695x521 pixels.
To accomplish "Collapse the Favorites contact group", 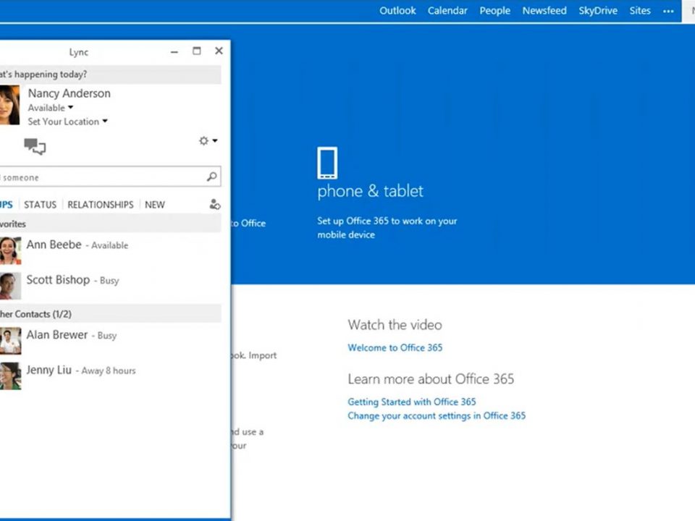I will click(x=110, y=224).
